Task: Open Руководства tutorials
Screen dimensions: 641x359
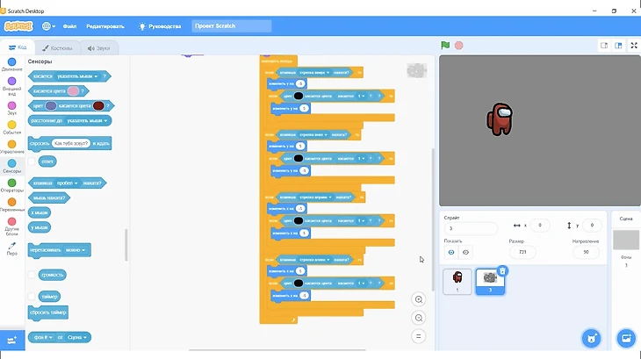Action: click(x=160, y=26)
